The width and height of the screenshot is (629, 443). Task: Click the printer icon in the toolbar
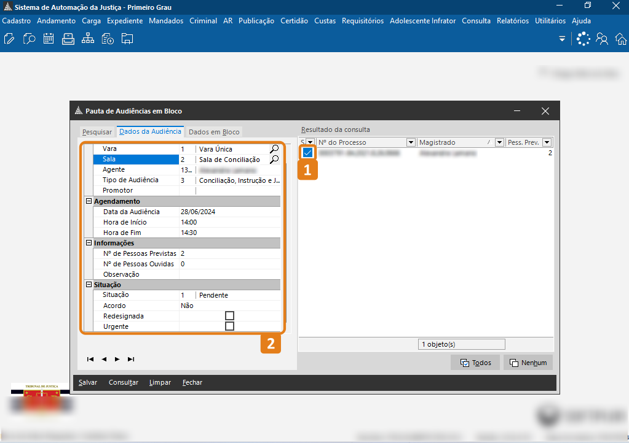coord(68,39)
